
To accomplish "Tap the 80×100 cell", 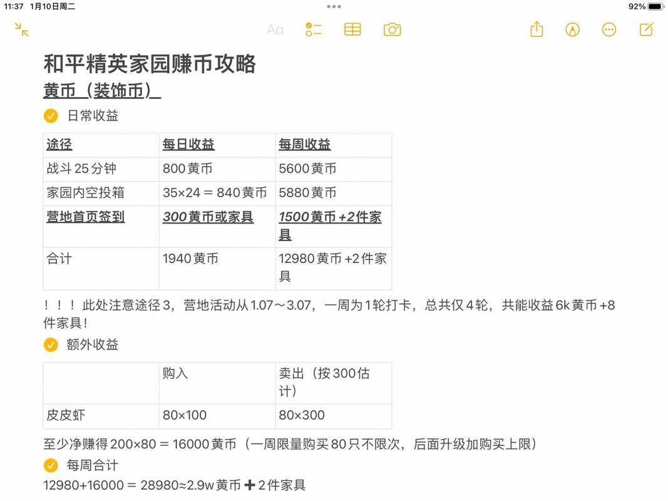I will tap(217, 416).
